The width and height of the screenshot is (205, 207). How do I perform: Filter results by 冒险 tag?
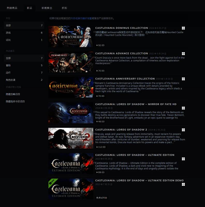[8, 65]
